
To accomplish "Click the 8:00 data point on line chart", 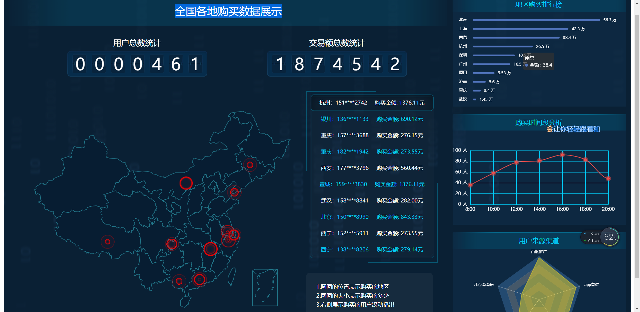I will pos(470,185).
